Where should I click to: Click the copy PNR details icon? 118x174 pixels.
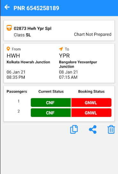click(x=74, y=129)
